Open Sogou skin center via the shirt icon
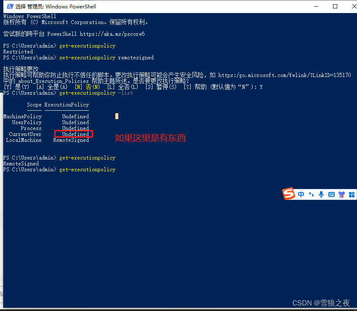357x311 pixels. click(341, 194)
